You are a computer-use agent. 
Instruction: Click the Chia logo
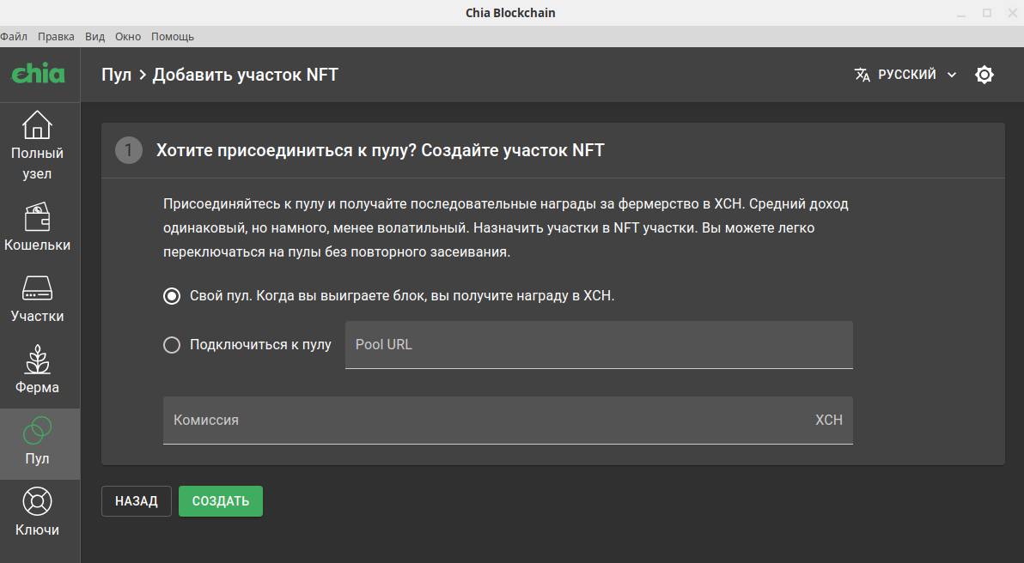(x=39, y=73)
